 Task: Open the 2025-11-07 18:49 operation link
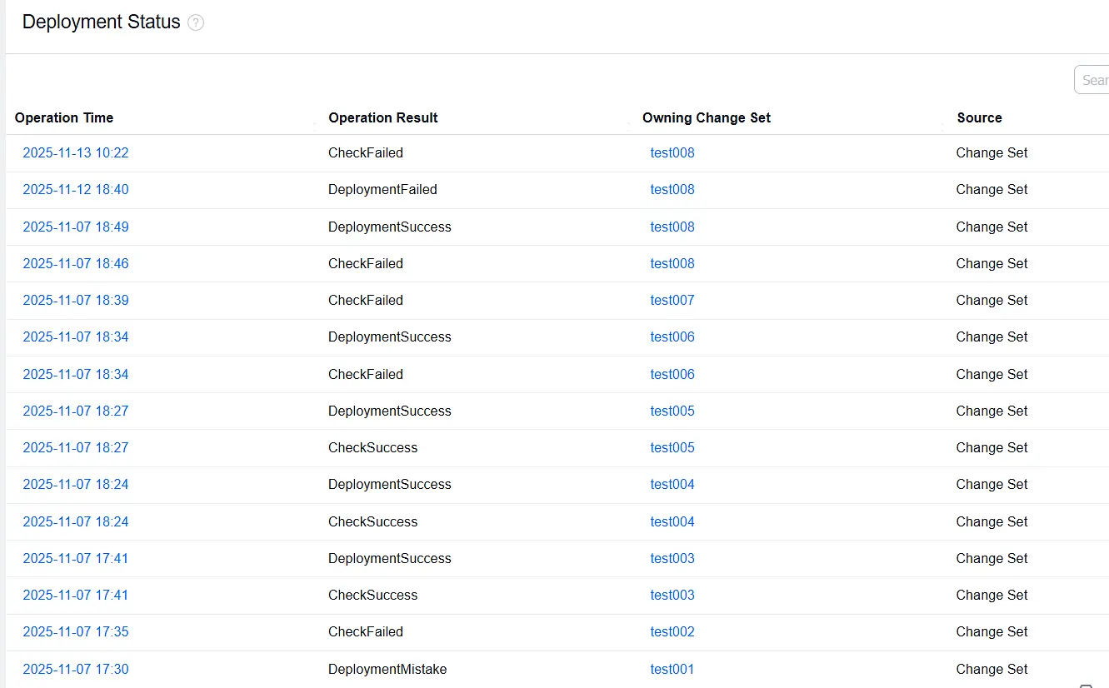pos(76,227)
